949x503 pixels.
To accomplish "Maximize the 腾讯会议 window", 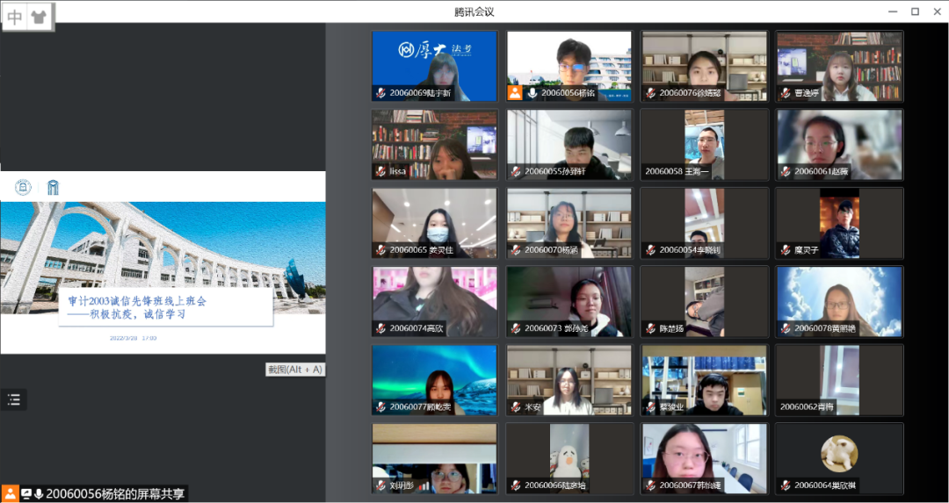I will coord(915,11).
